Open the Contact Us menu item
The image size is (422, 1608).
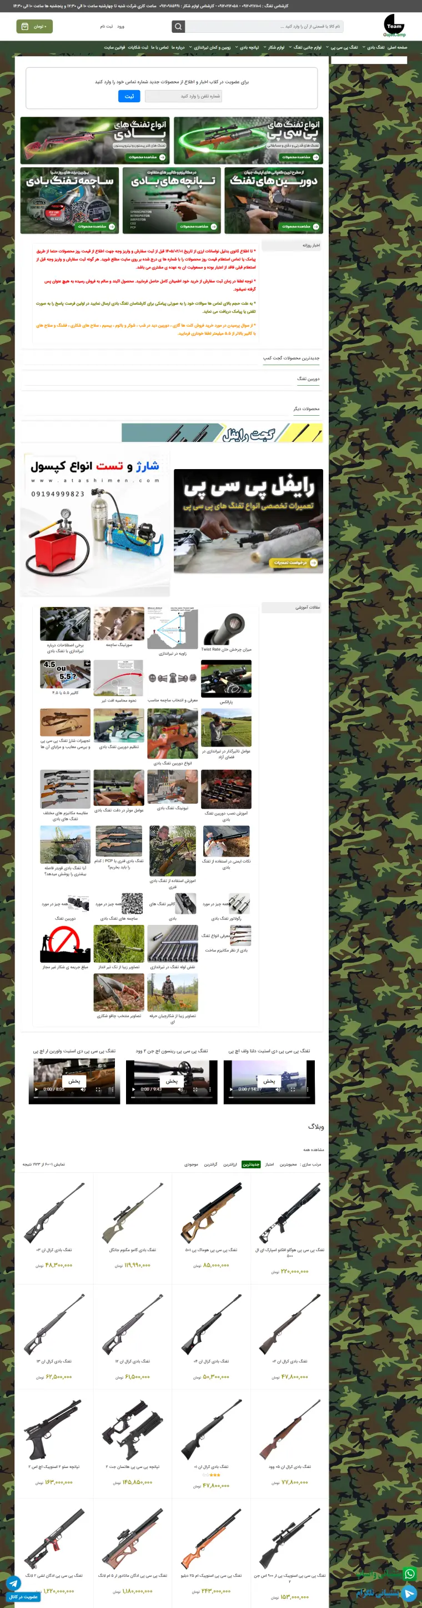coord(160,47)
